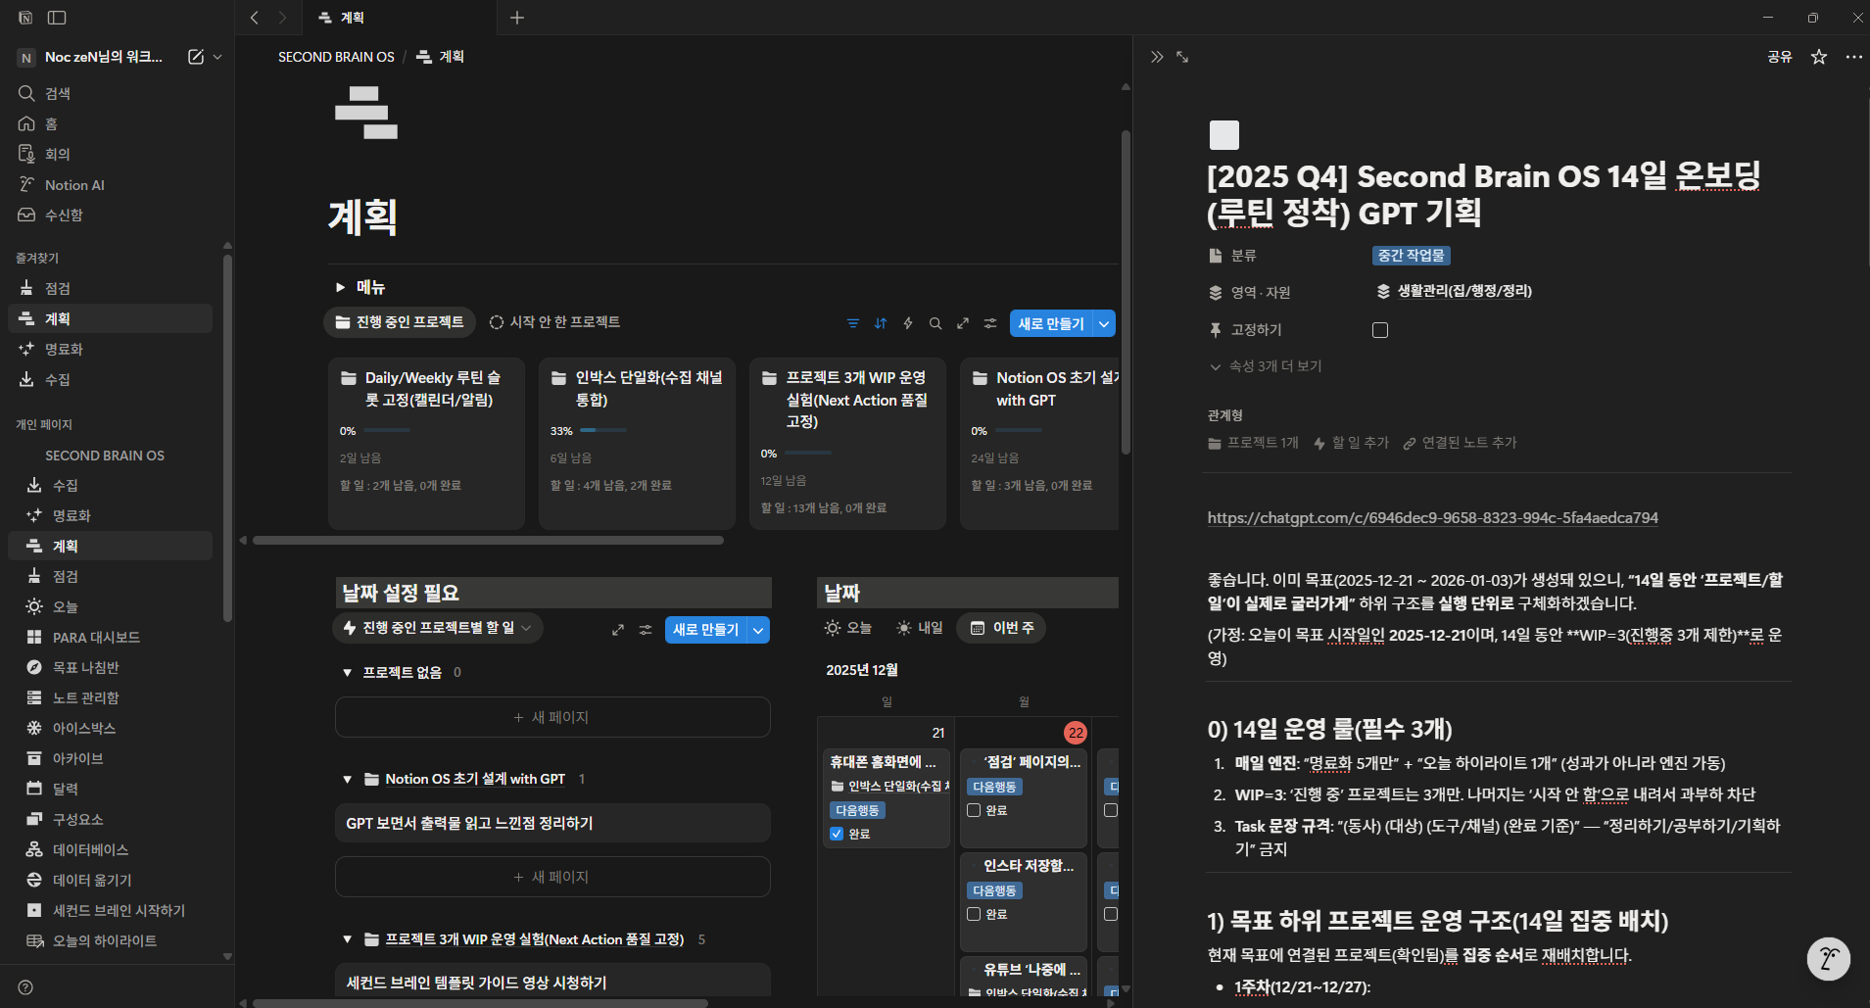
Task: Create a new page with compose icon
Action: pyautogui.click(x=196, y=57)
